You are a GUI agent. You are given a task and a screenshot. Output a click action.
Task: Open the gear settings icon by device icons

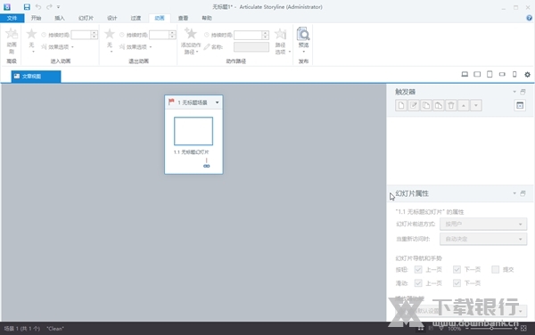click(x=527, y=74)
